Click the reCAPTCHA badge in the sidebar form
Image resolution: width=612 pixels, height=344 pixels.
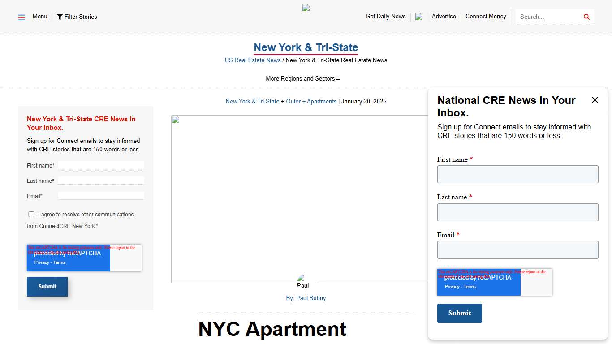(68, 258)
